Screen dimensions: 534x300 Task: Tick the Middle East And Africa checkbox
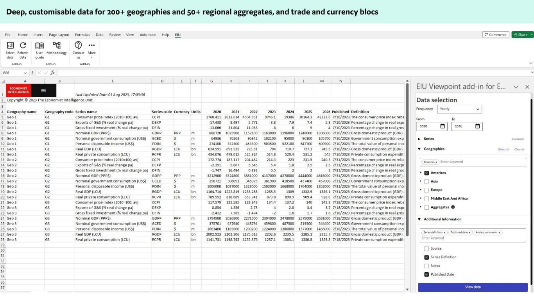coord(426,198)
